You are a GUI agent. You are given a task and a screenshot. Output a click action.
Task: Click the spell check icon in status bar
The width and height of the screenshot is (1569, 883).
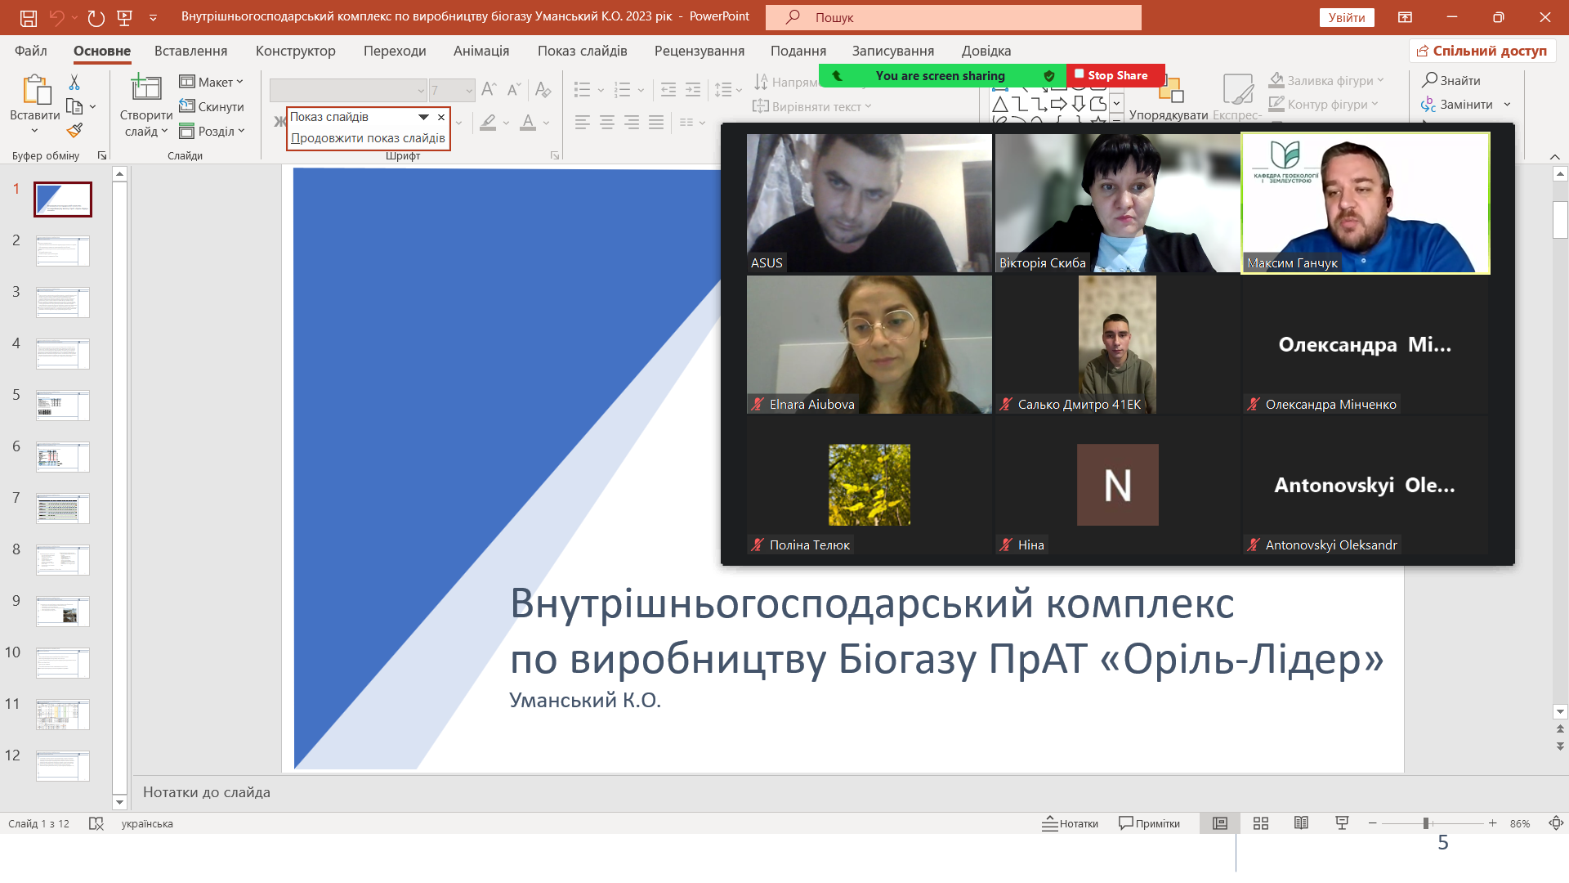[96, 823]
